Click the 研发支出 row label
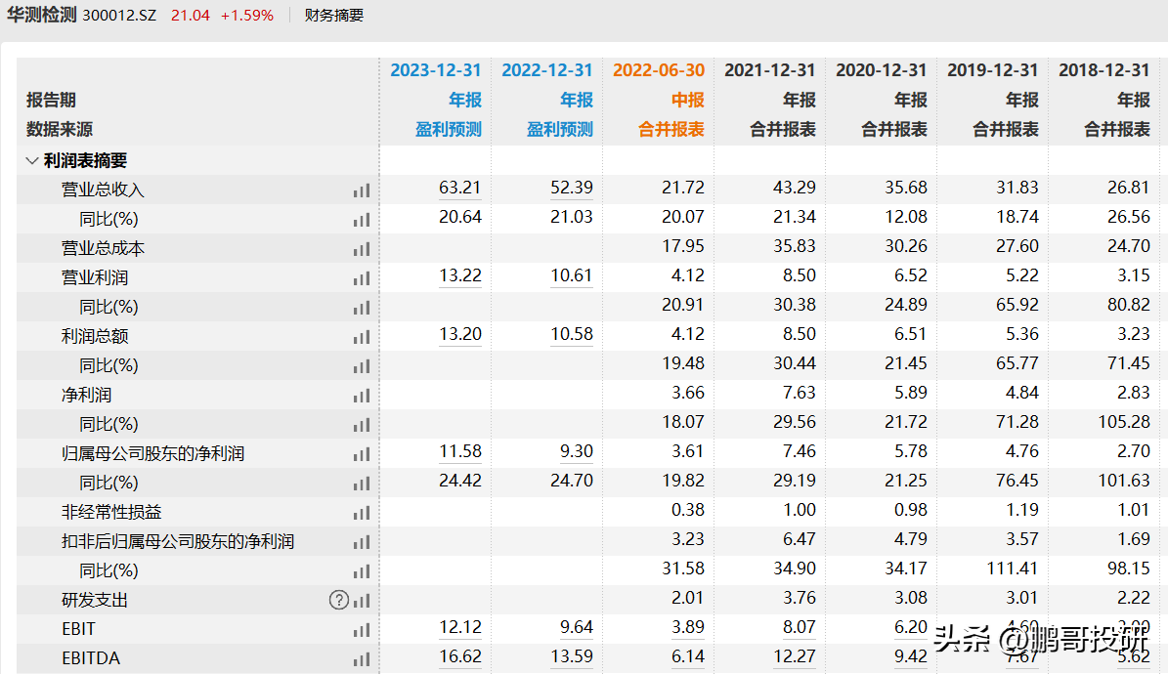1168x674 pixels. coord(95,601)
